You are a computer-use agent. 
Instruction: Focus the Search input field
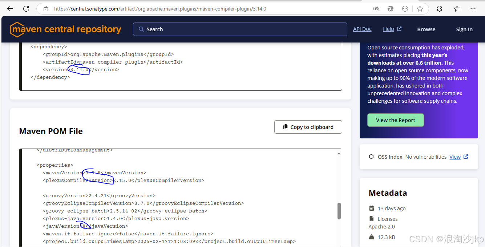pyautogui.click(x=240, y=29)
